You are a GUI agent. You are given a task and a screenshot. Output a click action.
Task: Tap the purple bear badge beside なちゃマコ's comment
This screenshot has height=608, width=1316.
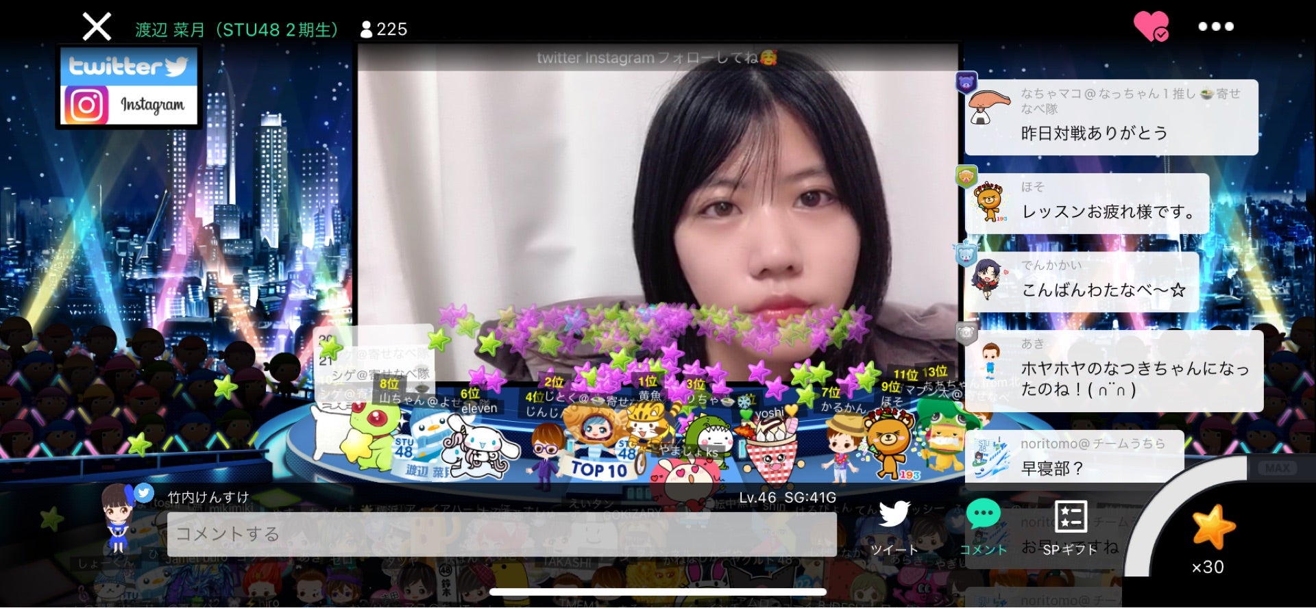point(966,83)
